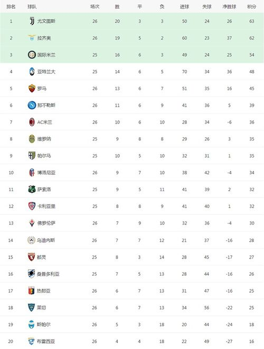This screenshot has height=349, width=264.
Task: Click the 净胜球 column header
Action: (229, 7)
